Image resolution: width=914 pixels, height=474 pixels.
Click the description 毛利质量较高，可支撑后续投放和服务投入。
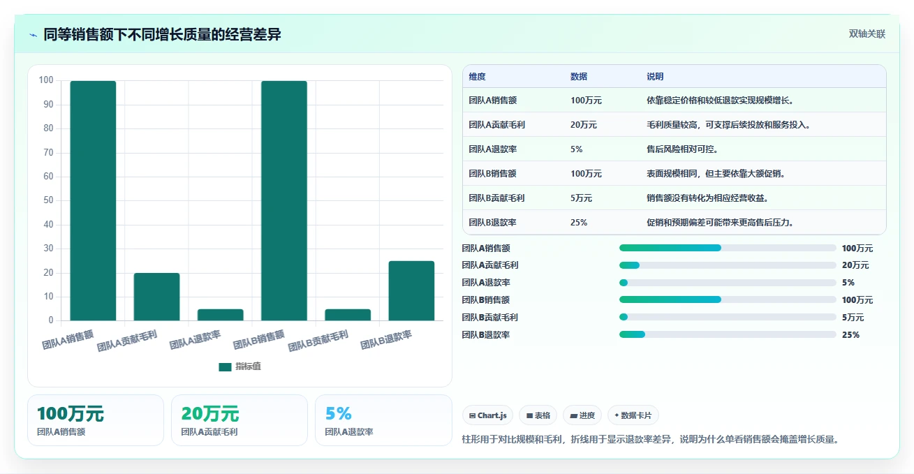tap(729, 125)
